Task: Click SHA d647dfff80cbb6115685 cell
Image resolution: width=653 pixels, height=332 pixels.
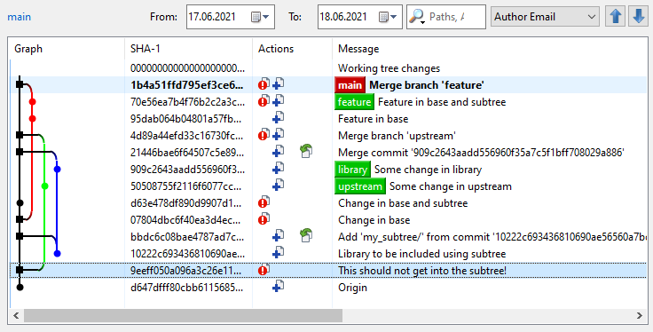Action: click(186, 288)
